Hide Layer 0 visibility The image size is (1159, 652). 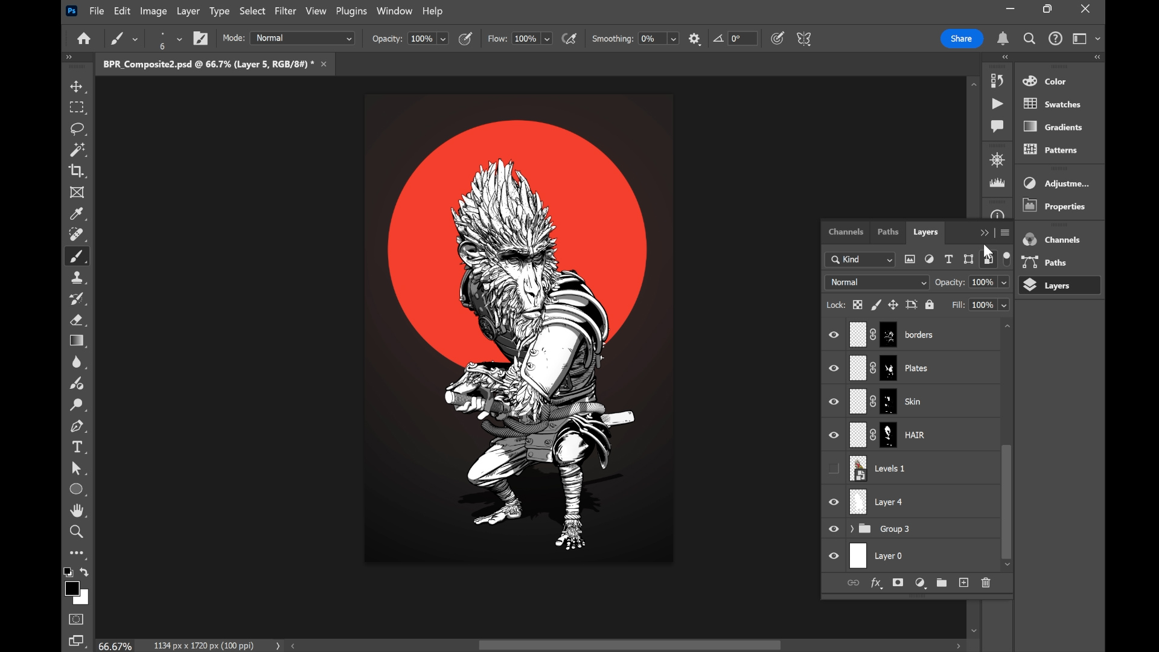point(834,556)
